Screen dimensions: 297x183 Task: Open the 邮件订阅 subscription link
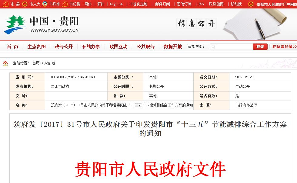point(162,4)
